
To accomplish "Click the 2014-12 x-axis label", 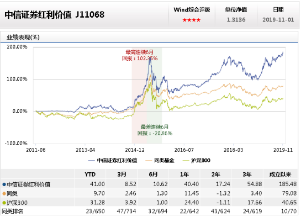I will click(x=135, y=150).
